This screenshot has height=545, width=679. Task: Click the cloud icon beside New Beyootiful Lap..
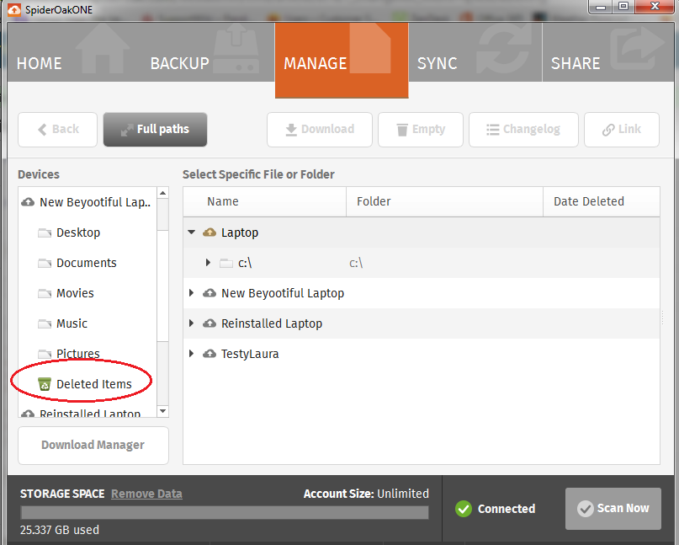(x=28, y=202)
